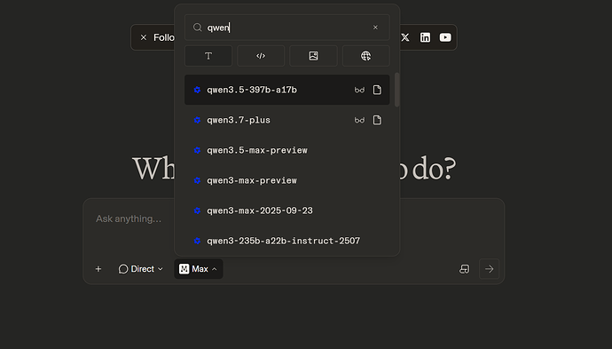Screen dimensions: 612x349
Task: Open the LinkedIn social link
Action: tap(425, 37)
